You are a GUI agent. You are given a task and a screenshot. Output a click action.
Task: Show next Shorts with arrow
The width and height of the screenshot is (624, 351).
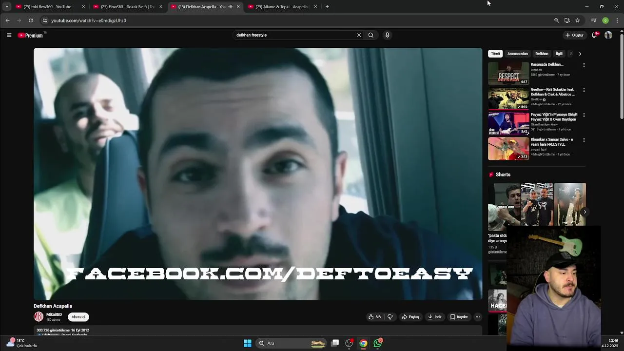pos(585,212)
